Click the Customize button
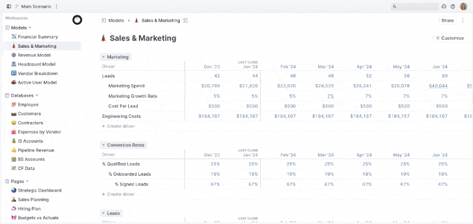The image size is (473, 224). pos(450,38)
